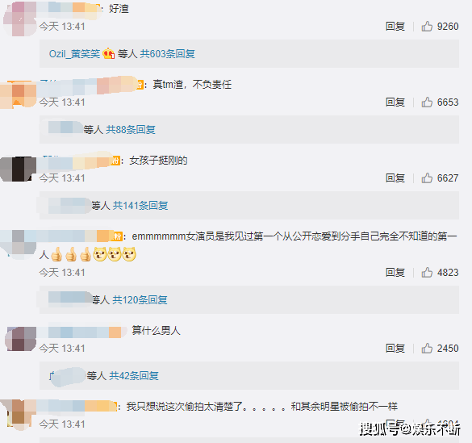472x443 pixels.
Task: Expand 共141条回复 thread
Action: point(140,206)
